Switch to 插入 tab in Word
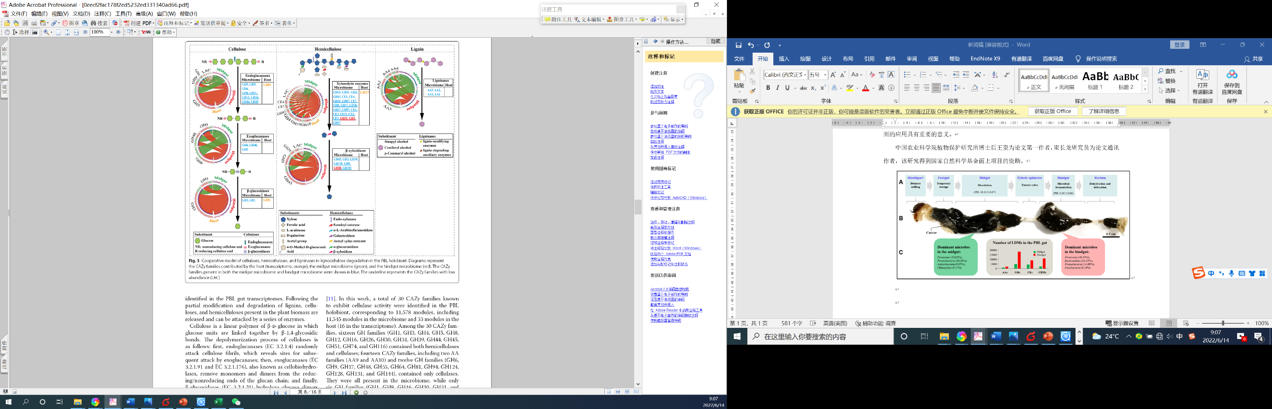 [784, 59]
